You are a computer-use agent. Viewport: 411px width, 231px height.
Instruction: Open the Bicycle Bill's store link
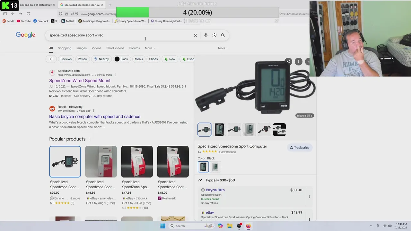click(215, 190)
